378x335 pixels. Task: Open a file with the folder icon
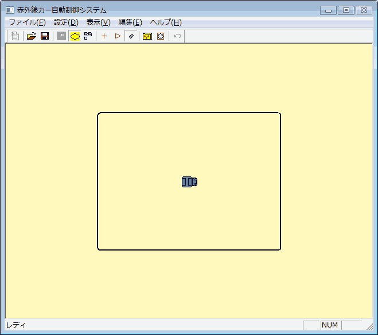point(32,36)
